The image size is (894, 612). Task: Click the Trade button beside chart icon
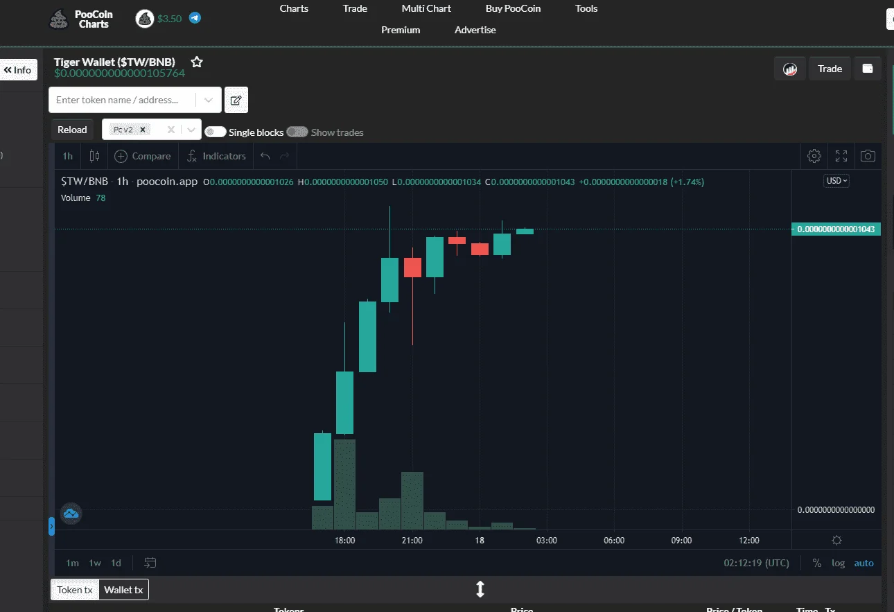(x=830, y=69)
